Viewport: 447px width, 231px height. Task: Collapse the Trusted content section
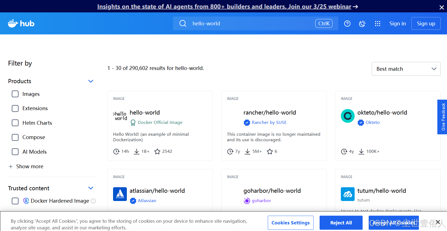91,188
